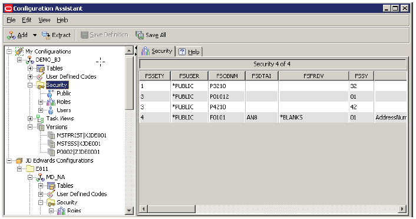
Task: Click the tree's scroll down arrow
Action: (129, 211)
